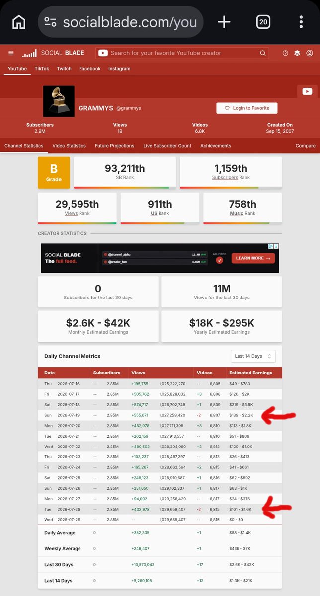Click the Social Blade logo

click(x=53, y=53)
